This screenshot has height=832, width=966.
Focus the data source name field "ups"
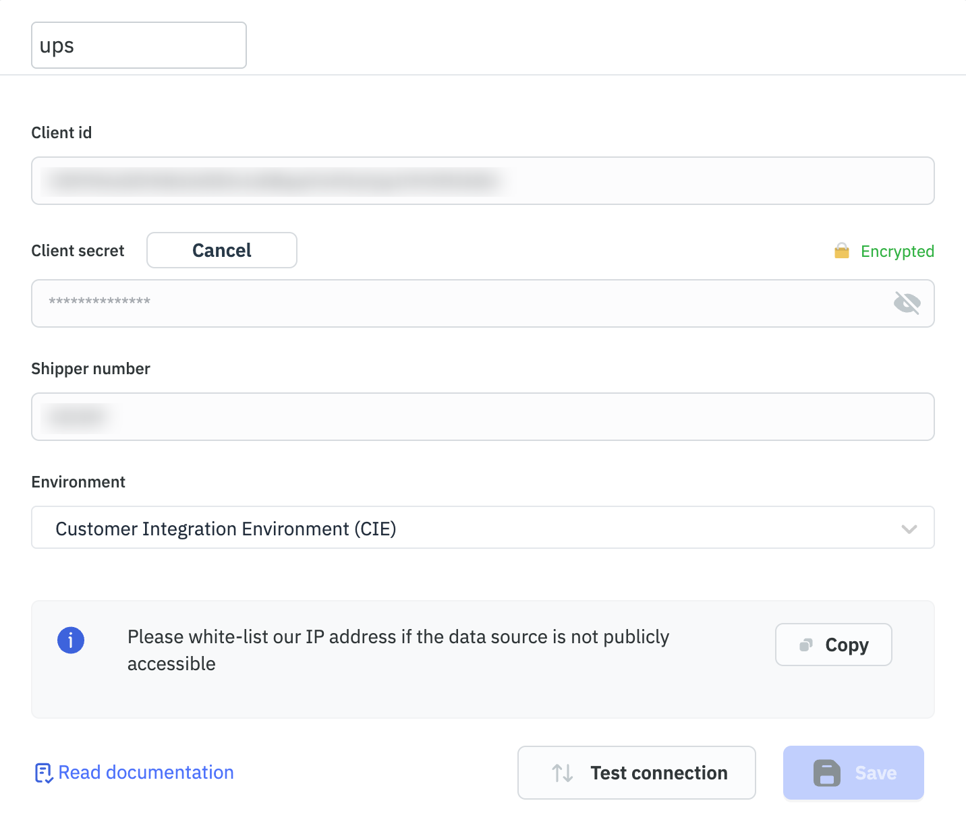click(x=138, y=45)
